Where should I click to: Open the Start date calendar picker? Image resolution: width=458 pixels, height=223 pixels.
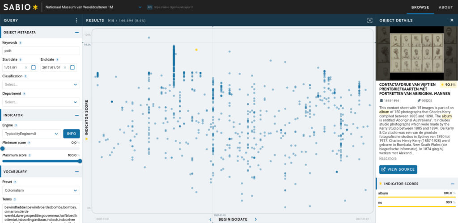[x=34, y=67]
